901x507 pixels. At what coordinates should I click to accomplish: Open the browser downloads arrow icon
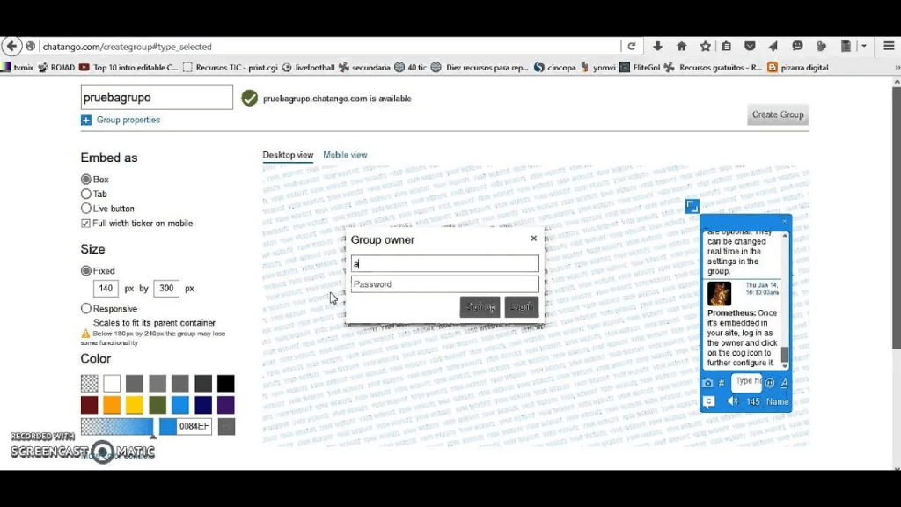click(657, 47)
